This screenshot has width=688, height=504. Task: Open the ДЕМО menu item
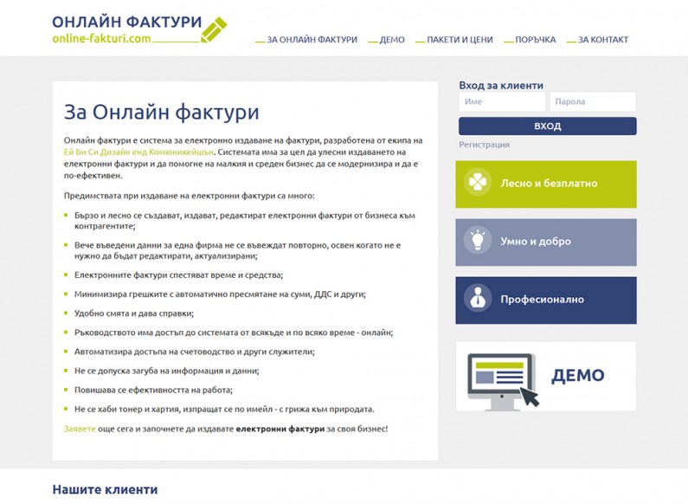(x=392, y=40)
